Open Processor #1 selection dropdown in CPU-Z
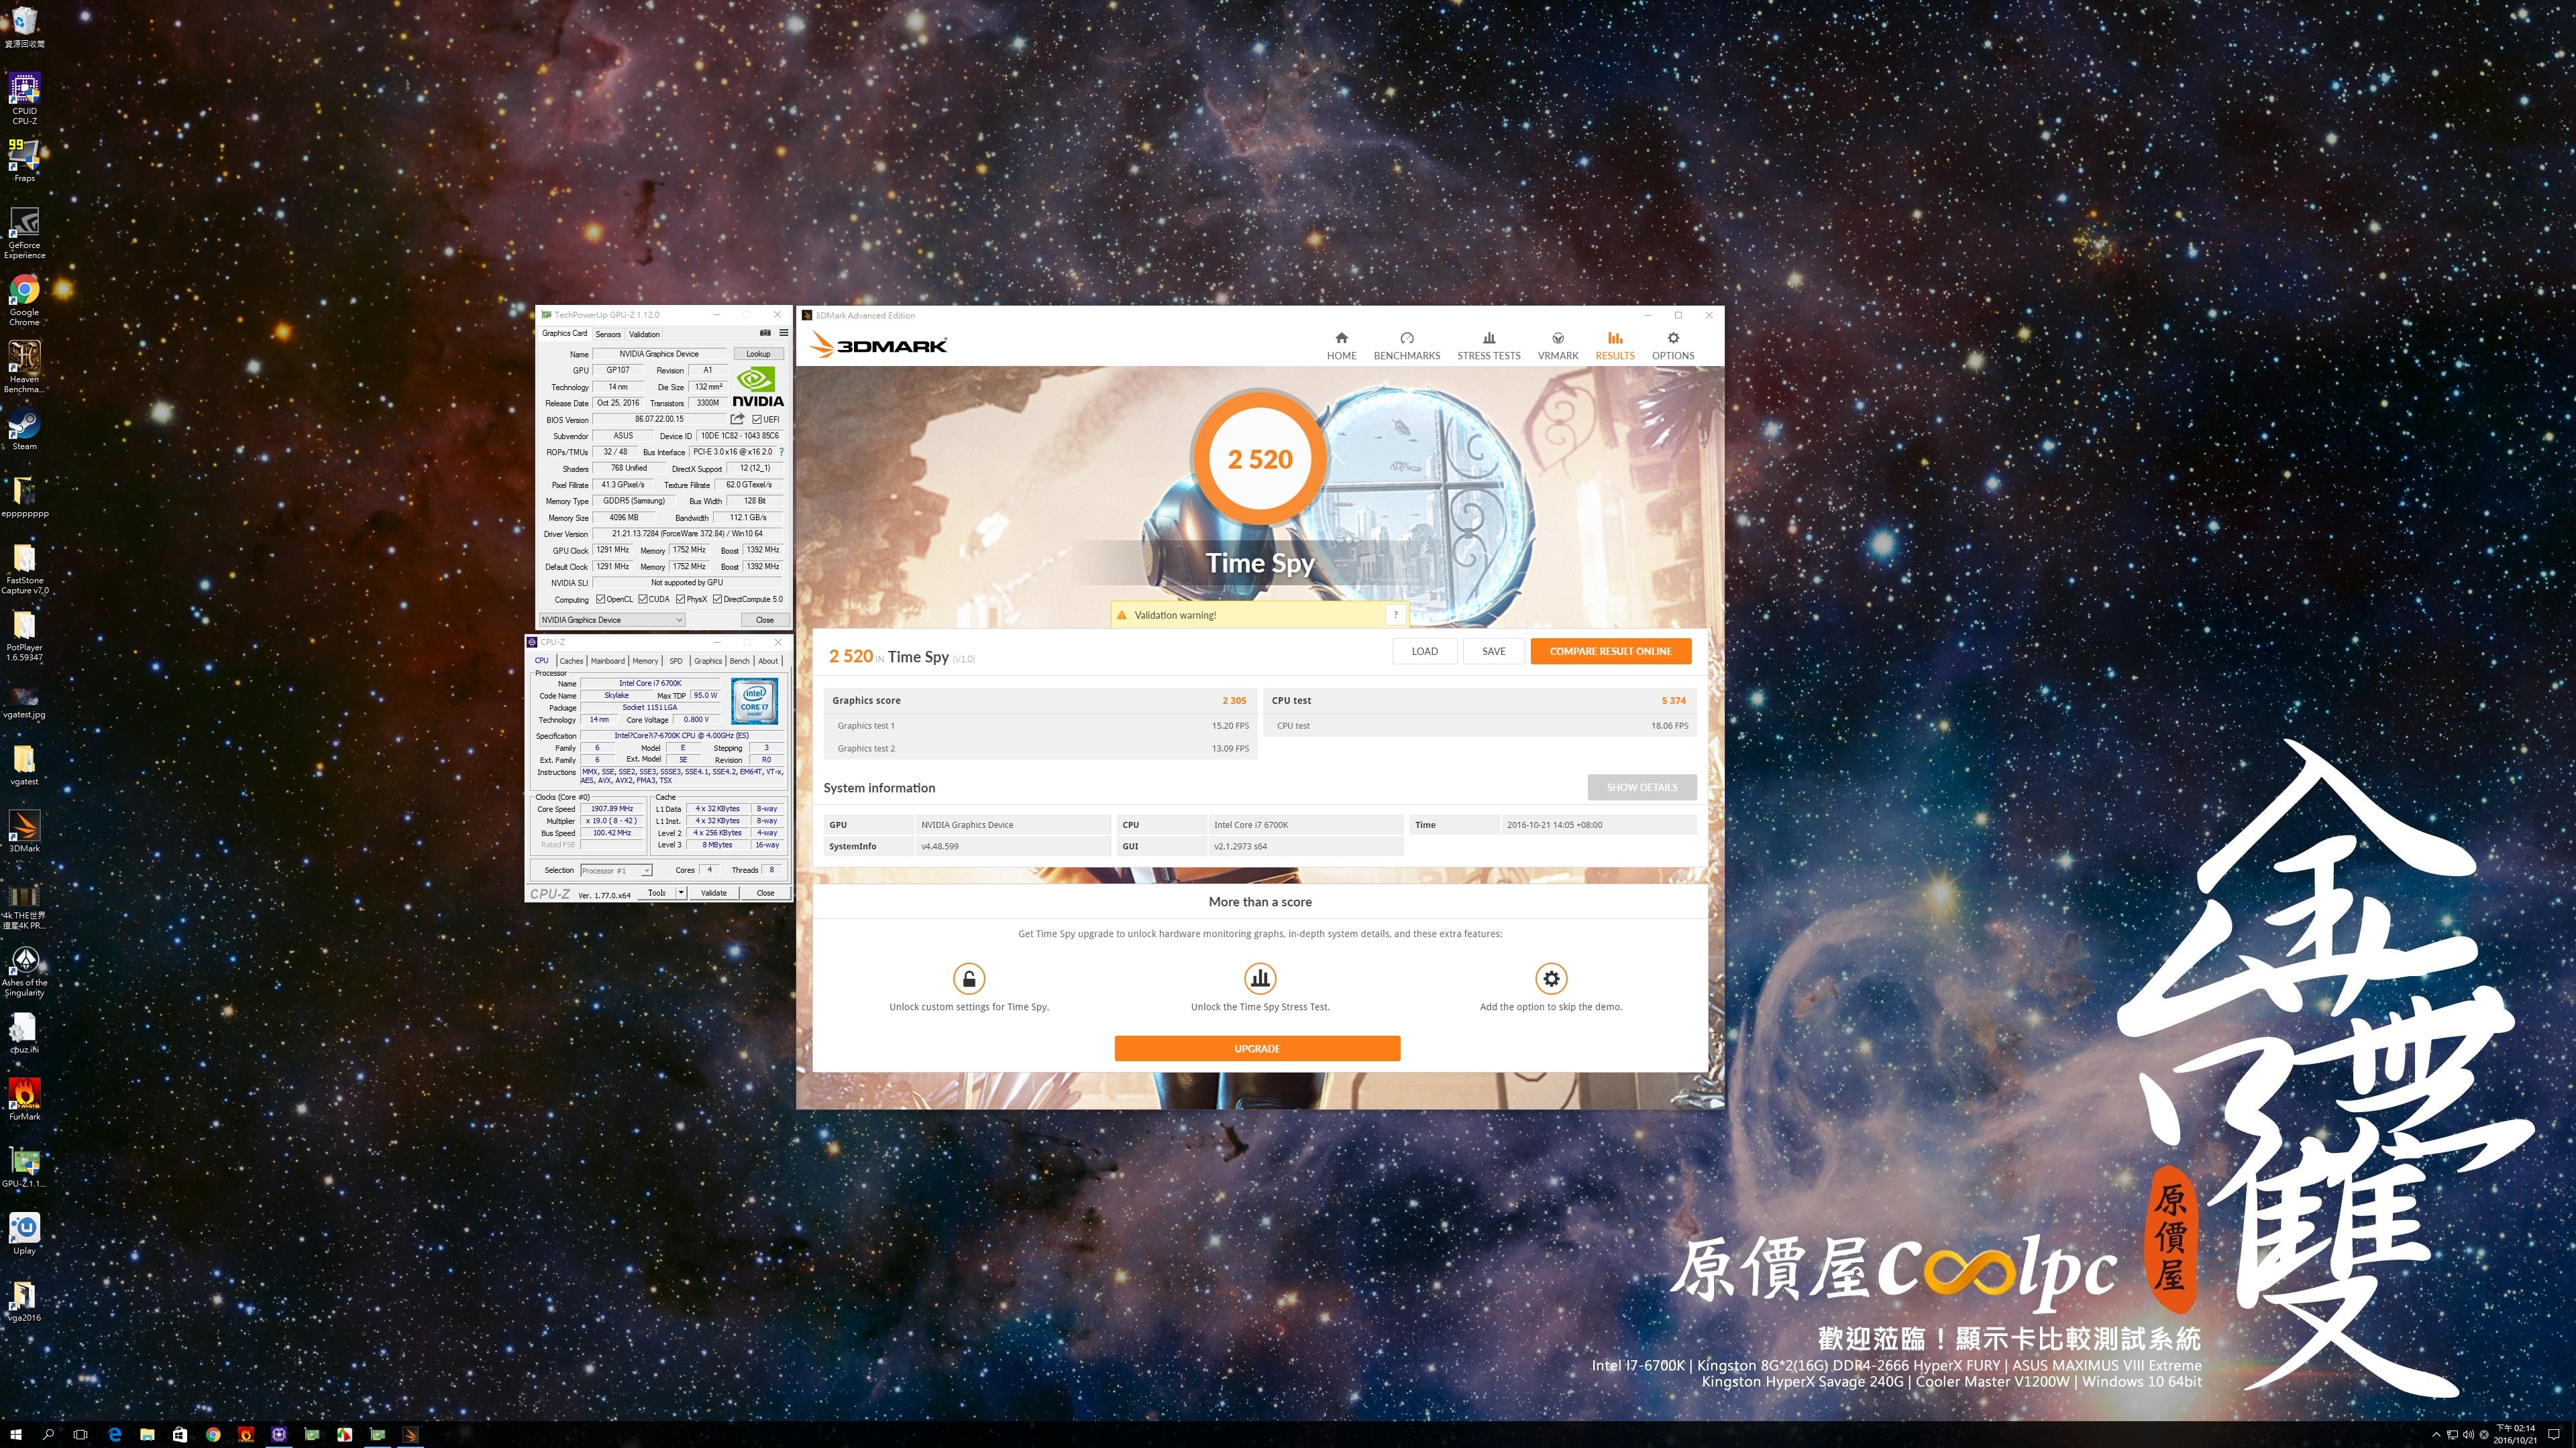This screenshot has width=2576, height=1448. pyautogui.click(x=616, y=870)
